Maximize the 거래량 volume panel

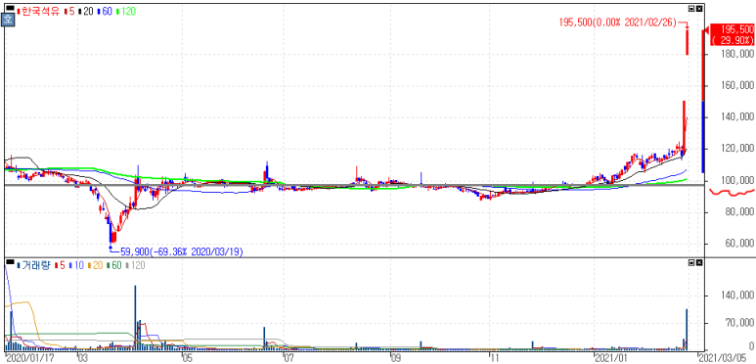point(691,263)
